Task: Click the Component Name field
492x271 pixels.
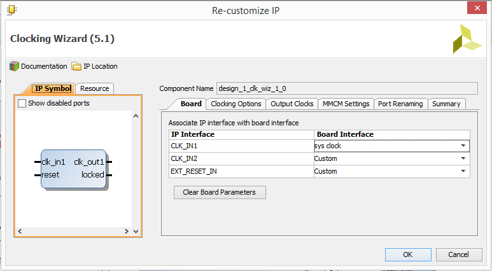Action: click(347, 88)
